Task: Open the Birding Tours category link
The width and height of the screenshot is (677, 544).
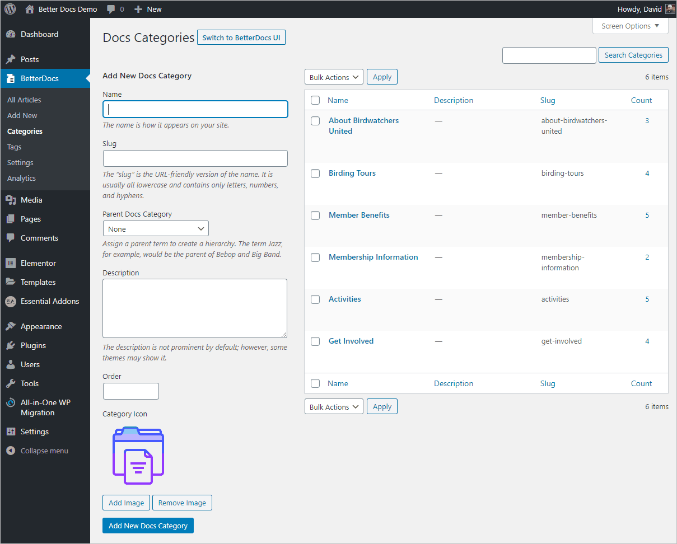Action: click(x=352, y=173)
